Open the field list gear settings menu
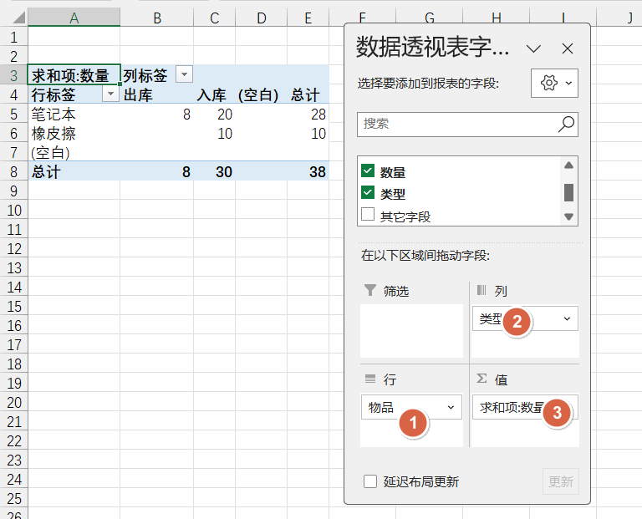This screenshot has height=519, width=642. pos(554,83)
